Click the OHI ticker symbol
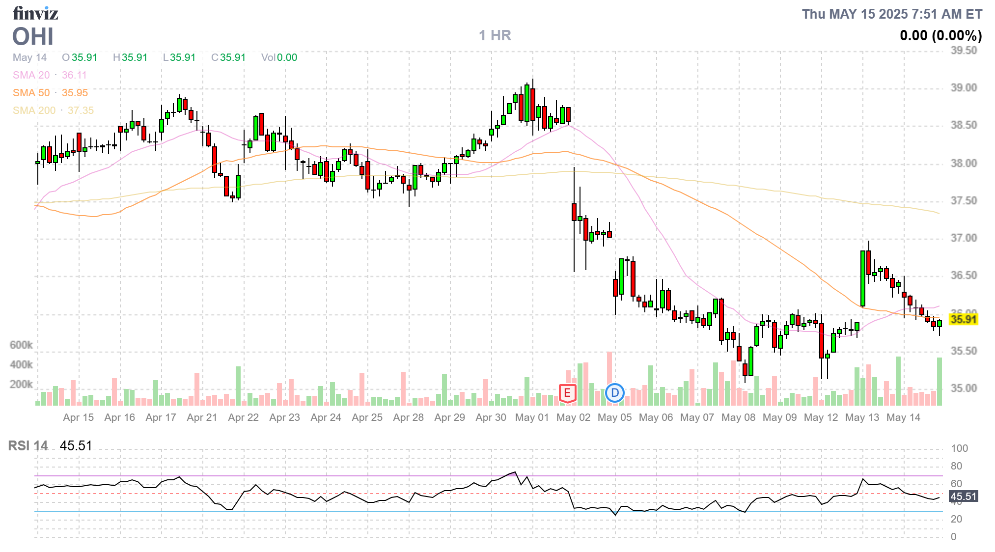The image size is (995, 552). click(33, 37)
